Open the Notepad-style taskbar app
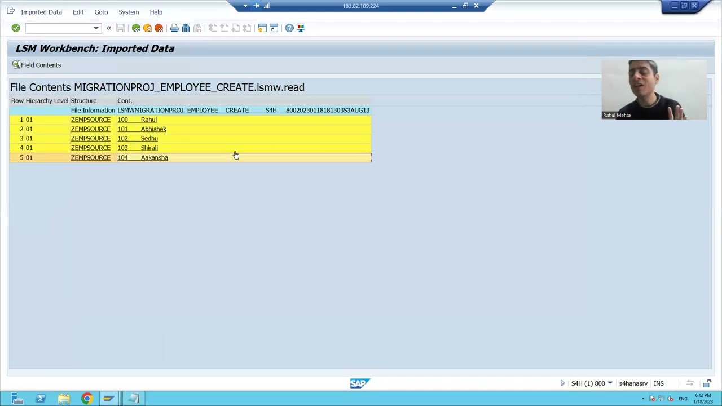722x406 pixels. [x=133, y=399]
